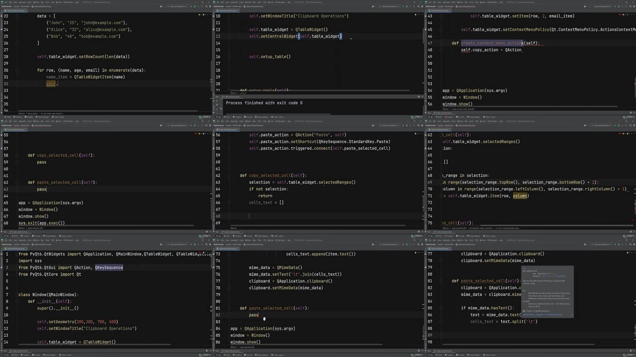
Task: Click the 'pass' statement on line 82
Action: [x=254, y=315]
